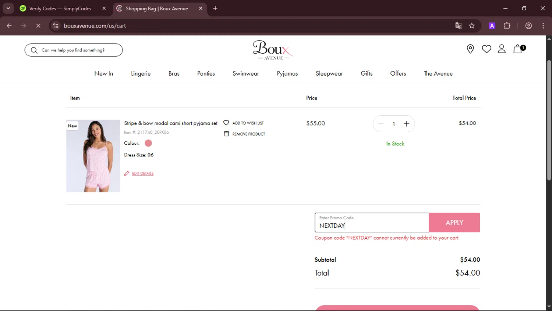
Task: Click the Total Price column header
Action: click(x=464, y=98)
